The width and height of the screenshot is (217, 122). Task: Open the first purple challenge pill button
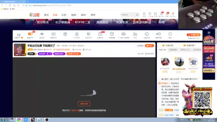tap(45, 54)
